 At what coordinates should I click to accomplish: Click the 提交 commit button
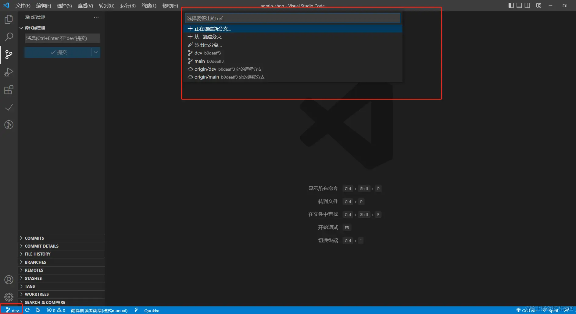[x=58, y=52]
